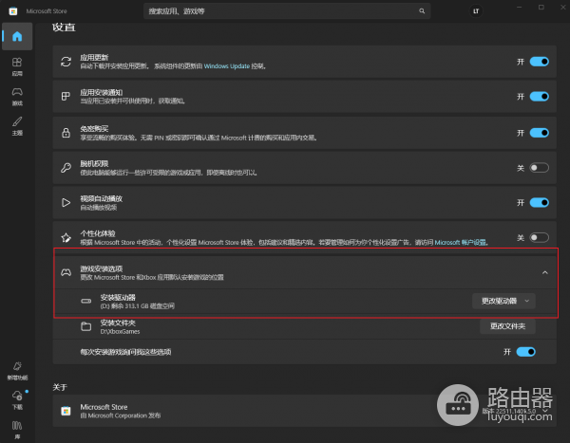Open the 新增功能 (What's new) sidebar item
Viewport: 570px width, 443px height.
17,371
